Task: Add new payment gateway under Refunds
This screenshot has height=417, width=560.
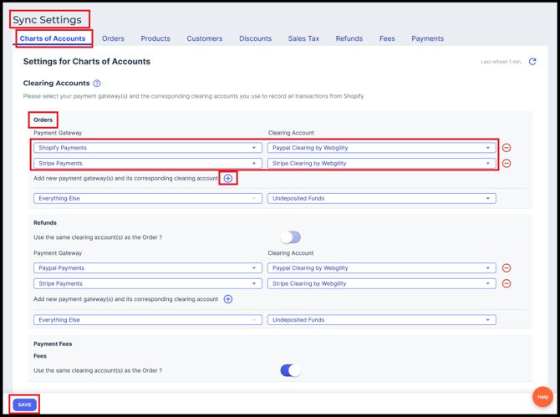Action: [x=228, y=299]
